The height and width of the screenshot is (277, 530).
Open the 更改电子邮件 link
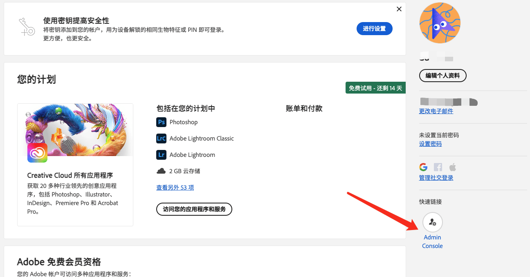436,111
